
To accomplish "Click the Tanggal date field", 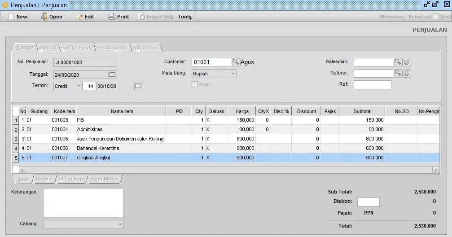I will 81,75.
